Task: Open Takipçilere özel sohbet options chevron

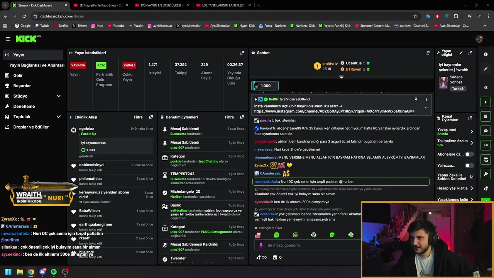Action: pos(471,143)
